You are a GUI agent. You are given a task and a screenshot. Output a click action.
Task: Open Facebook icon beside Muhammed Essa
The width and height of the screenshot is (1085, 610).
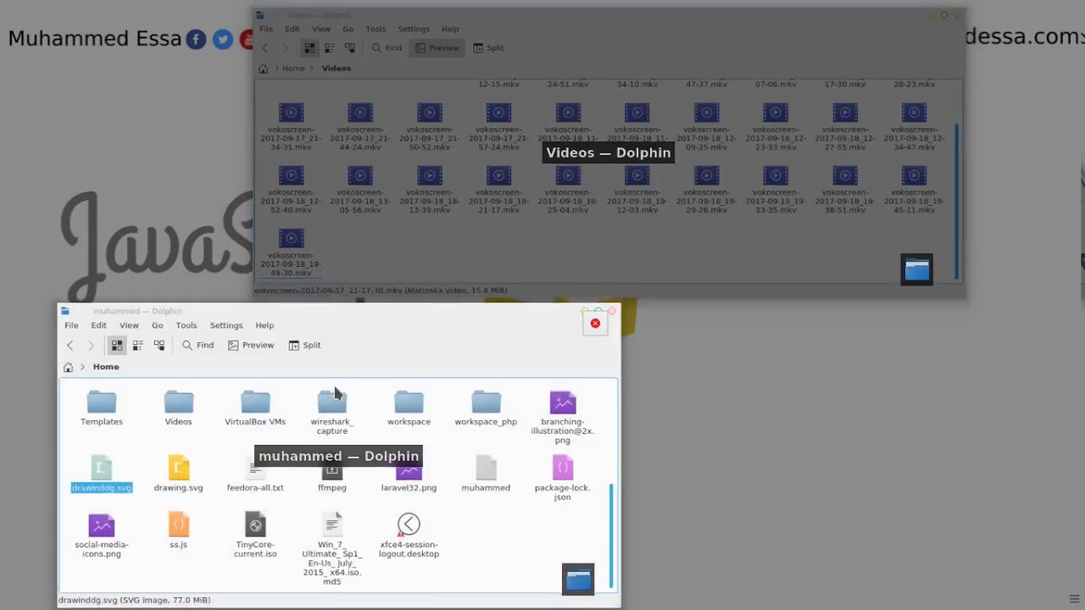196,39
